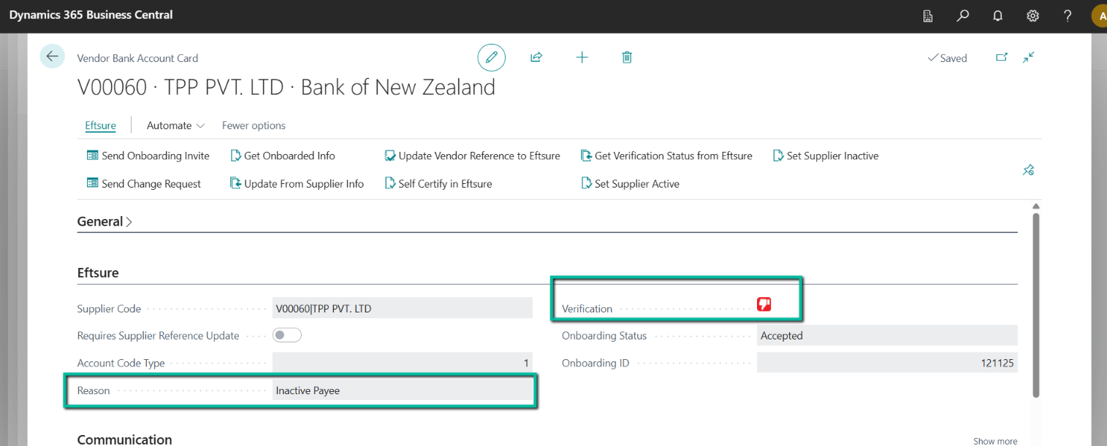Expand the Communication section header

[x=125, y=439]
